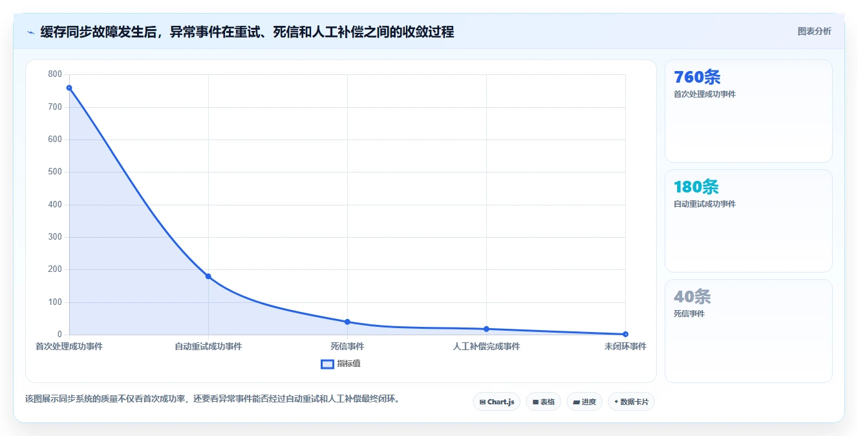The image size is (858, 436).
Task: Click the chart title starting 缓存同步故障发生后
Action: 247,32
